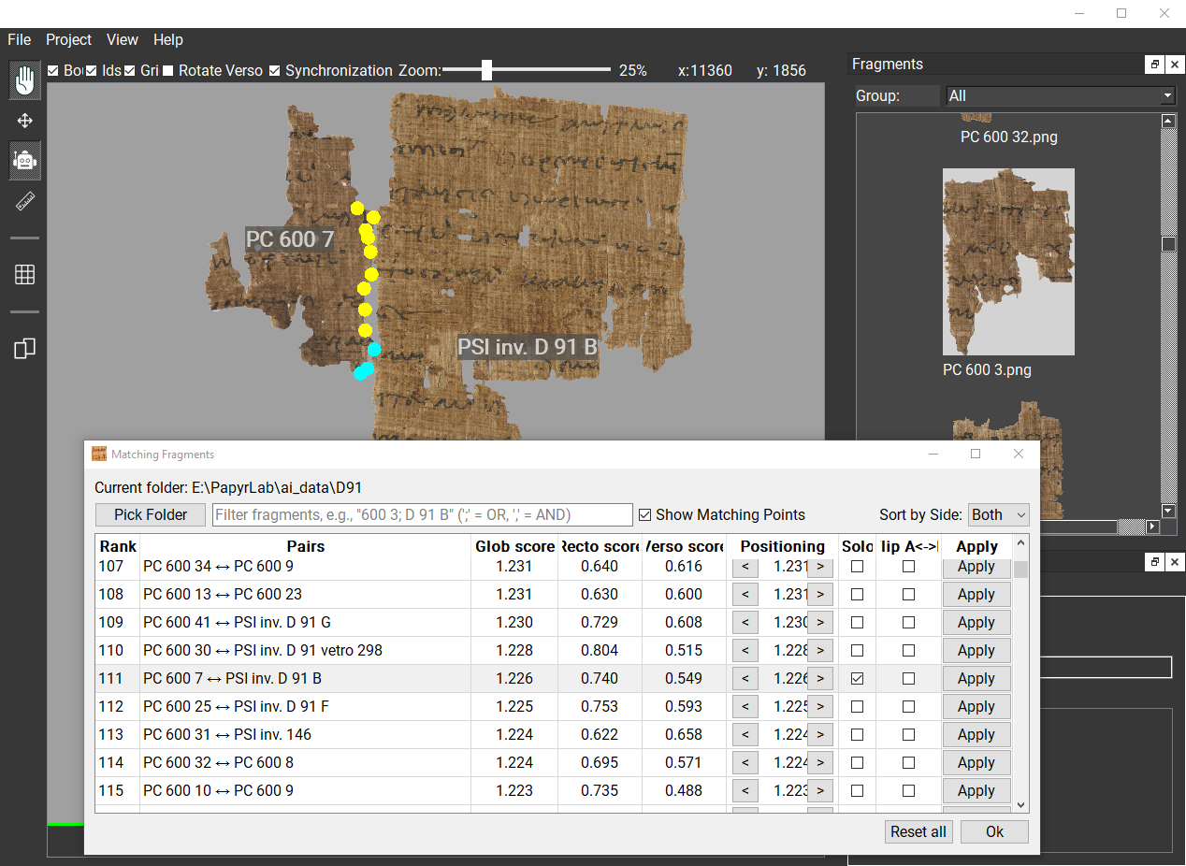Image resolution: width=1186 pixels, height=866 pixels.
Task: Select the Move fragment tool
Action: click(x=24, y=120)
